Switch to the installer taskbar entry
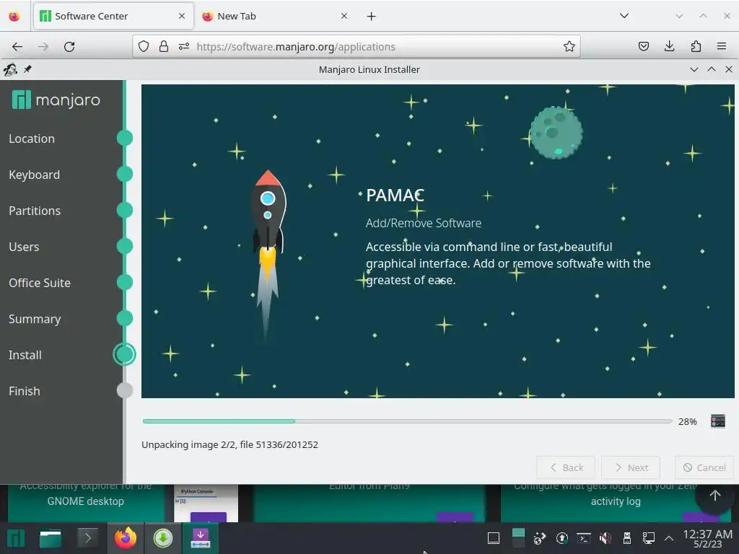739x554 pixels. coord(201,538)
